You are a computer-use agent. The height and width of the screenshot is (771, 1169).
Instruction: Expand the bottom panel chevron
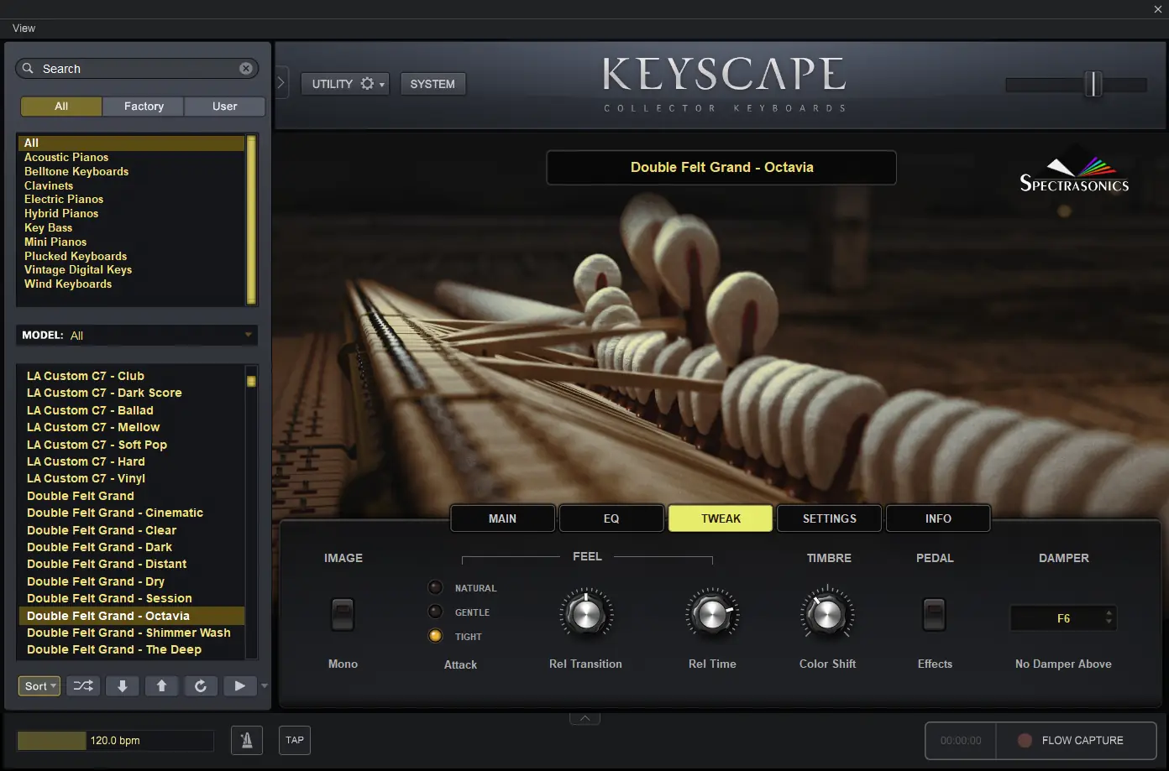[x=585, y=718]
